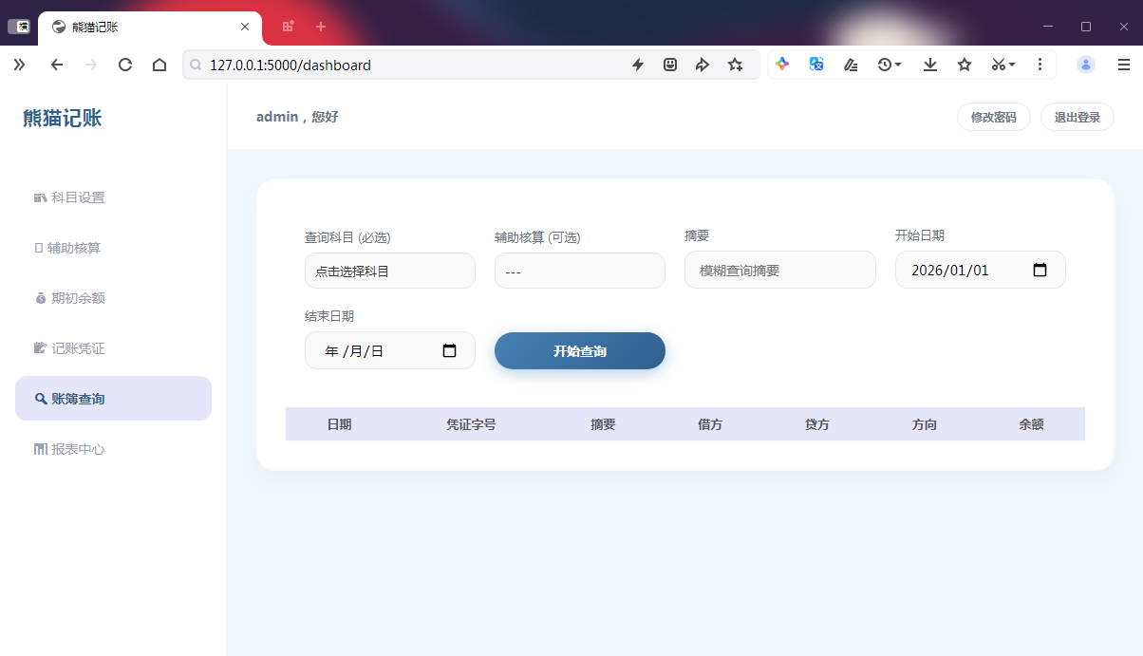Click the translate icon in the toolbar
Screen dimensions: 1143x656
click(816, 65)
